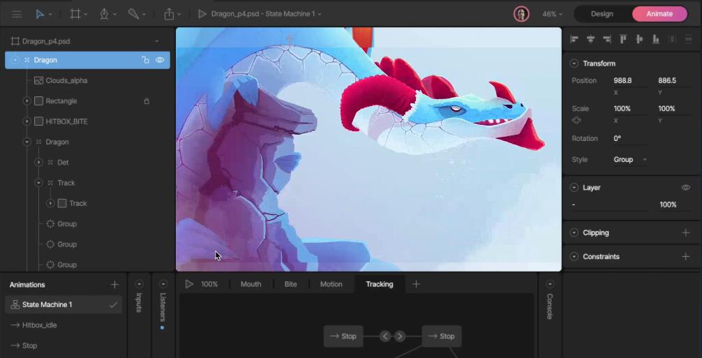Add a new layer tab with the plus after Tracking

(x=416, y=284)
